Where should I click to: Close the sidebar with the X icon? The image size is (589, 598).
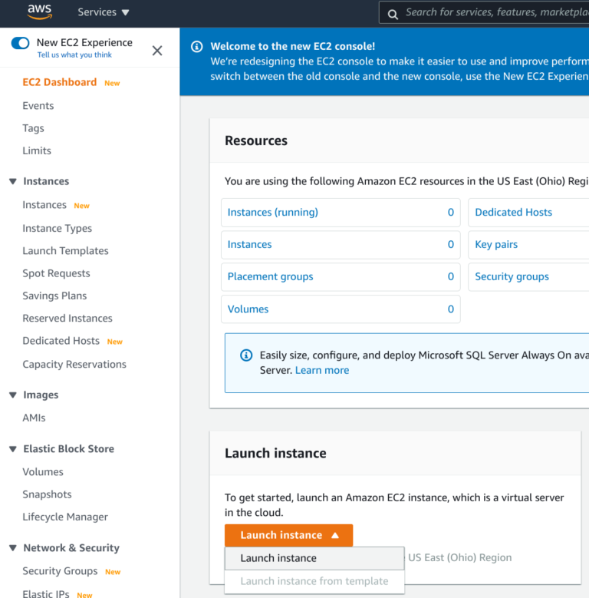[157, 51]
